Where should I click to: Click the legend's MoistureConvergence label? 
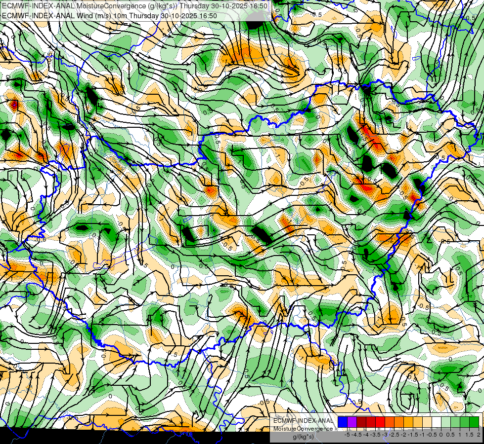pyautogui.click(x=303, y=429)
